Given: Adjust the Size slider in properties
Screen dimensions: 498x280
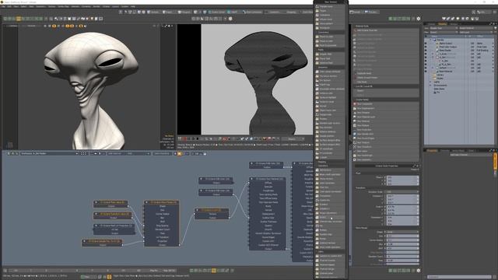Looking at the screenshot, I should tap(402, 236).
